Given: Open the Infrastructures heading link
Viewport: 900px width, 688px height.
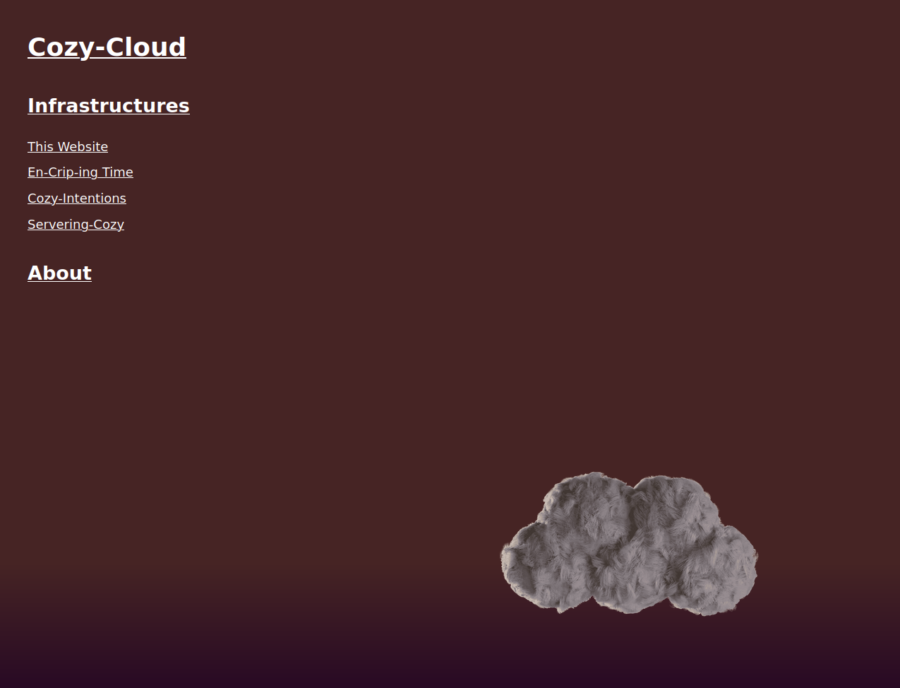Looking at the screenshot, I should tap(109, 106).
